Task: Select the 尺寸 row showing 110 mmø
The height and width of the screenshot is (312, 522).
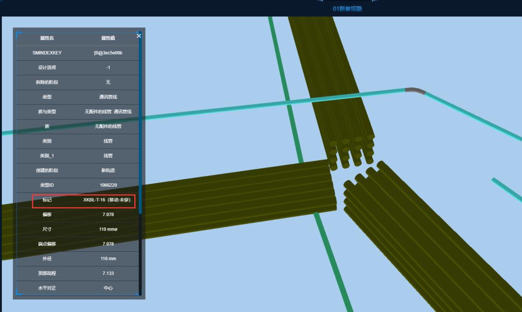Action: 77,229
